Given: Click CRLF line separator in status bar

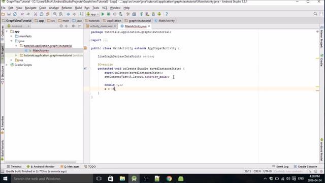Looking at the screenshot, I should 257,171.
